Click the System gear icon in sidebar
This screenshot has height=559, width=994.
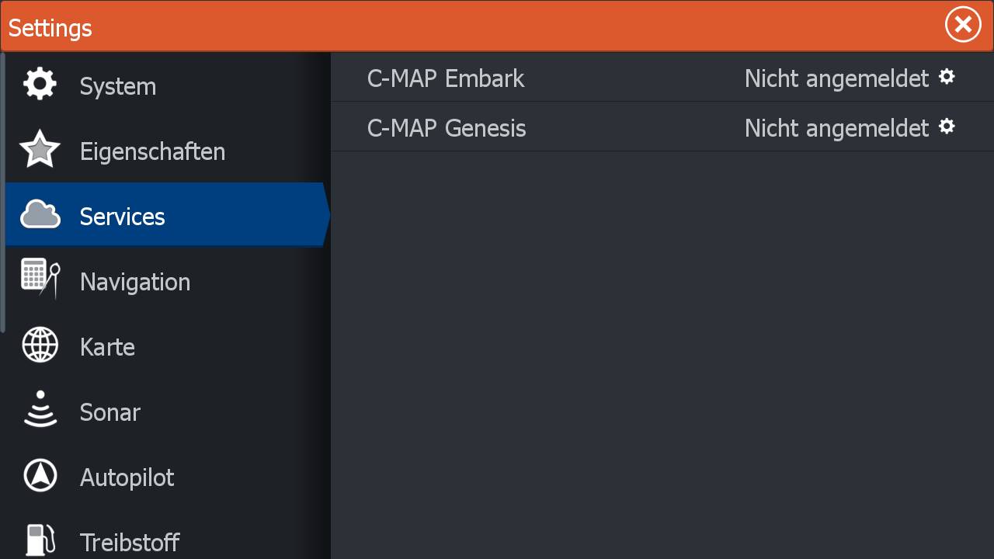coord(40,85)
